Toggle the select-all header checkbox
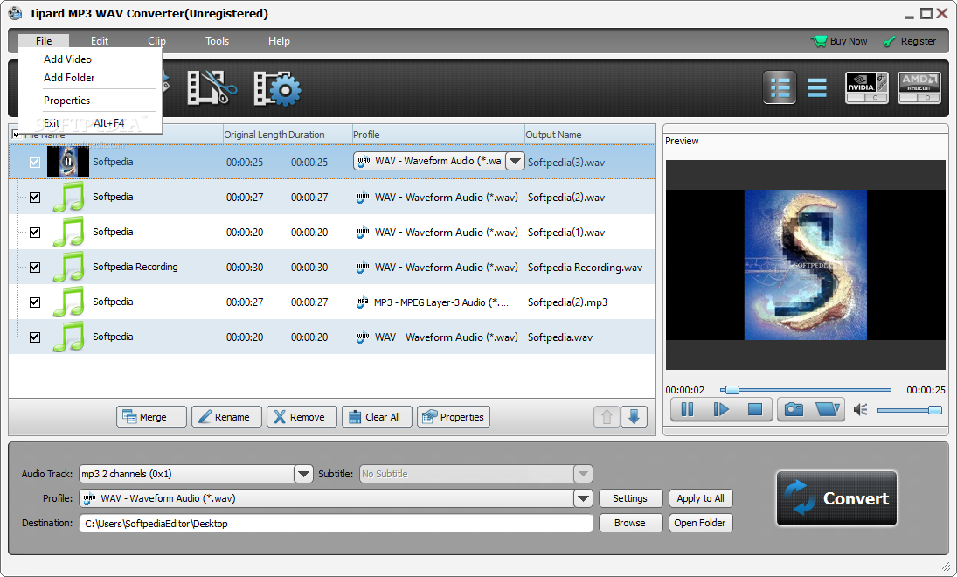This screenshot has height=577, width=957. coord(16,134)
